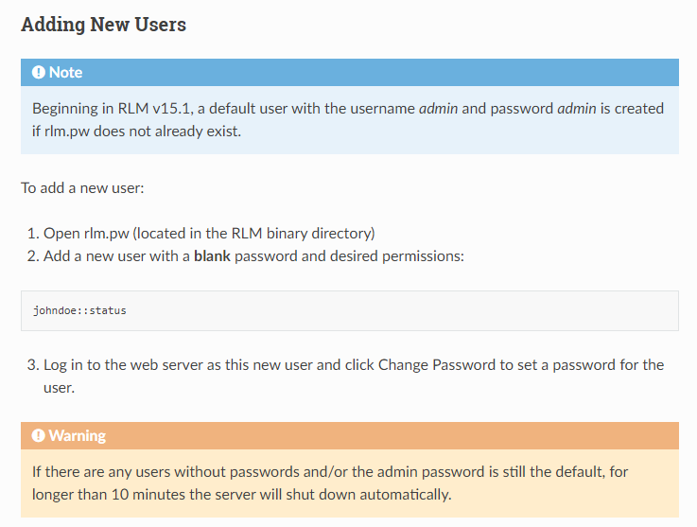Click the word status in code block
Viewport: 697px width, 527px height.
(x=108, y=311)
